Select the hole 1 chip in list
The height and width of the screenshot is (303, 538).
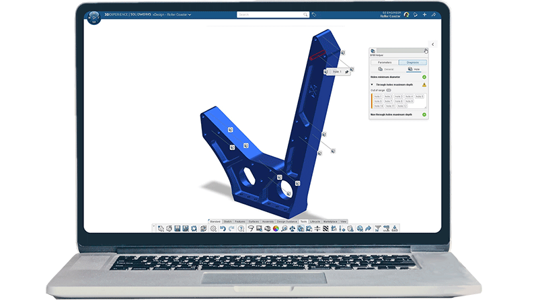[x=378, y=96]
